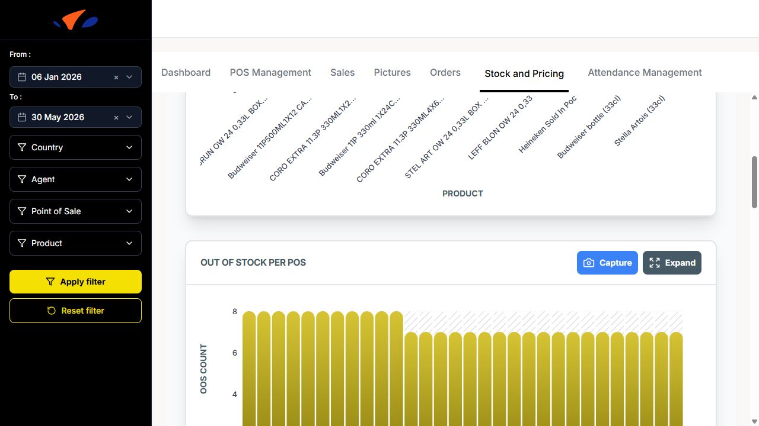Click the Reset filter button
759x426 pixels.
[x=75, y=311]
